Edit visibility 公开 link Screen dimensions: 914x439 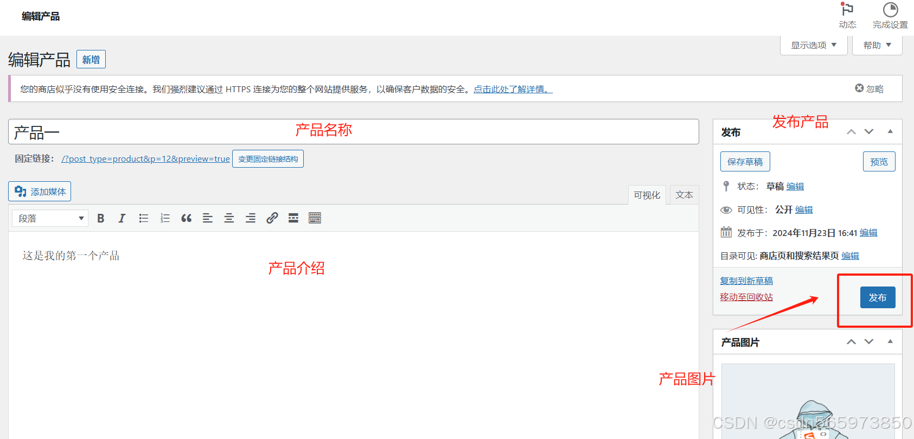tap(804, 210)
